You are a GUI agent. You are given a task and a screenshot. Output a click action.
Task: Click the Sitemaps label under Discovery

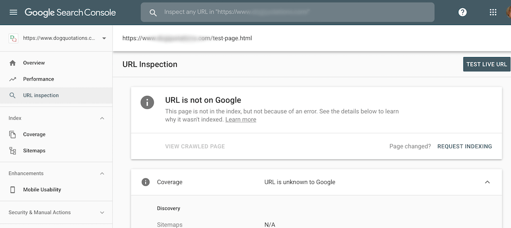point(170,224)
